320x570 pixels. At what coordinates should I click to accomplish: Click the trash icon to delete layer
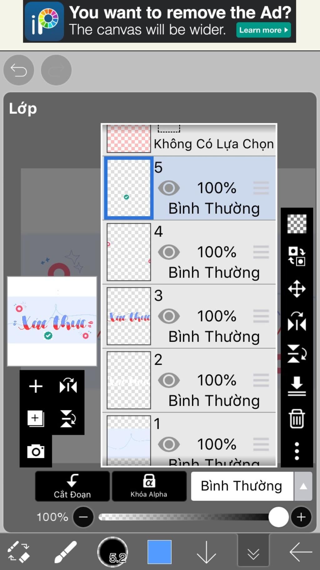[296, 419]
